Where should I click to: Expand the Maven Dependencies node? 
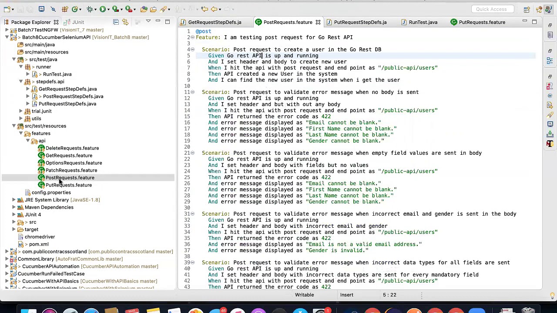coord(14,207)
